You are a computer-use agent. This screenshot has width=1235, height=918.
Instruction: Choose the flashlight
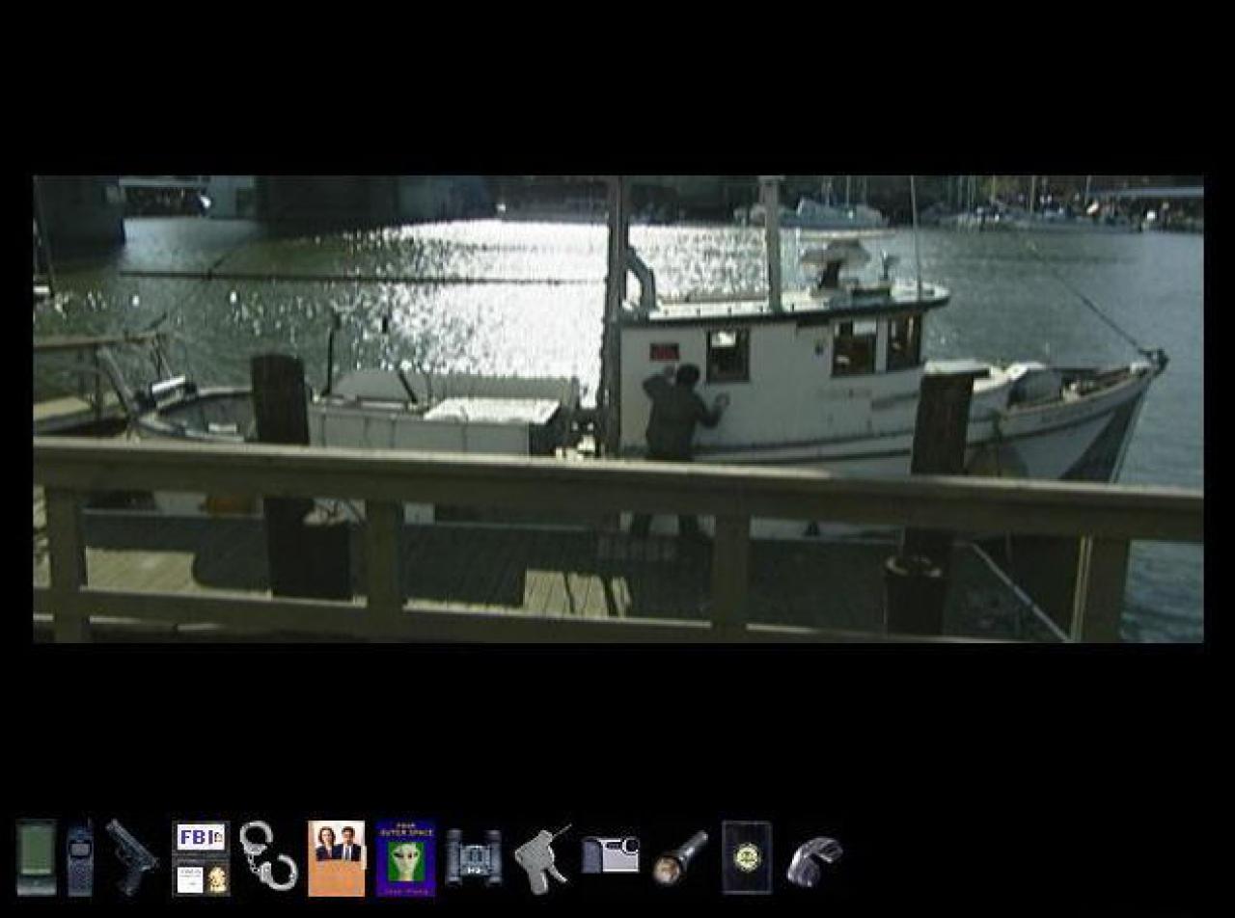point(680,857)
